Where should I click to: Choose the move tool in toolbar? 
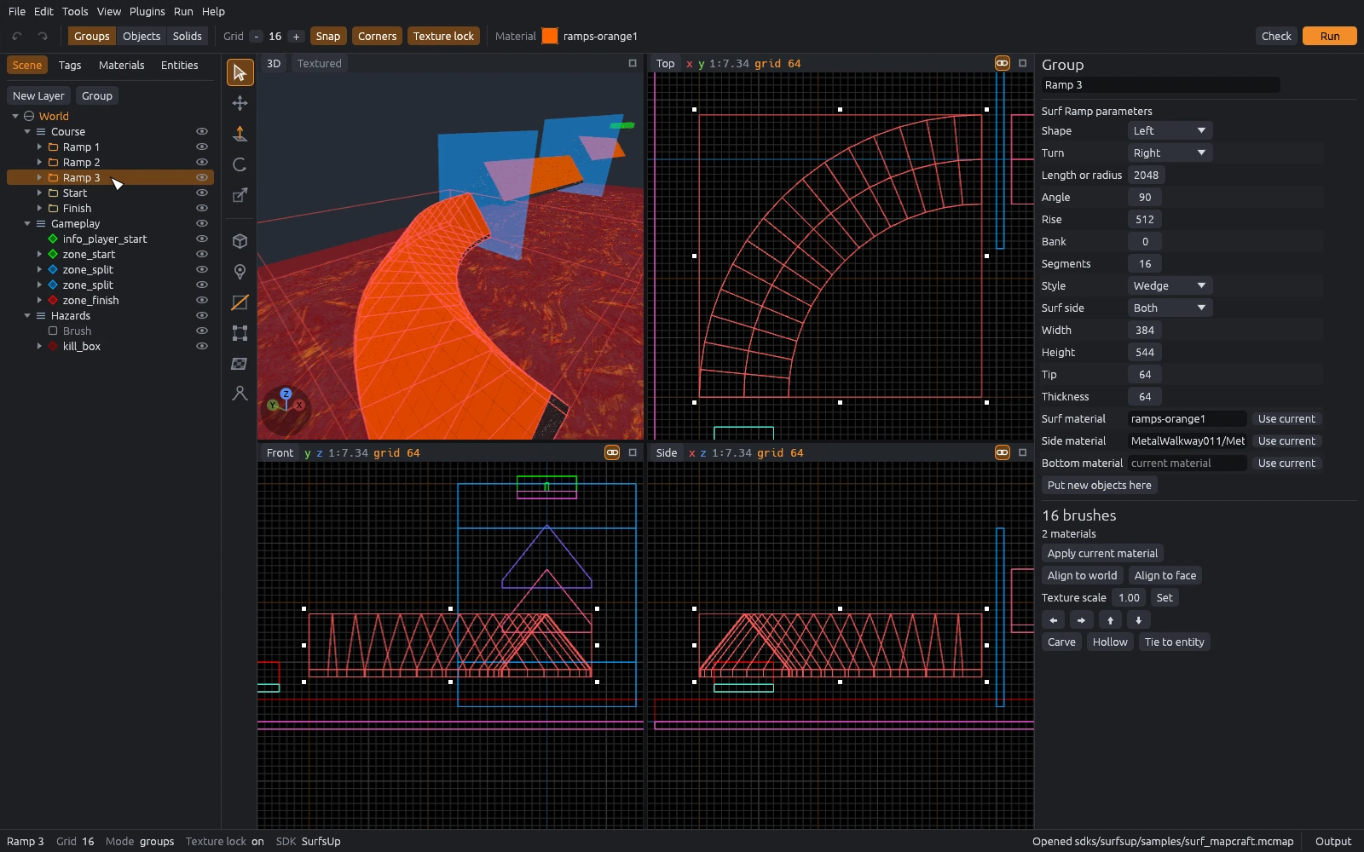[240, 103]
